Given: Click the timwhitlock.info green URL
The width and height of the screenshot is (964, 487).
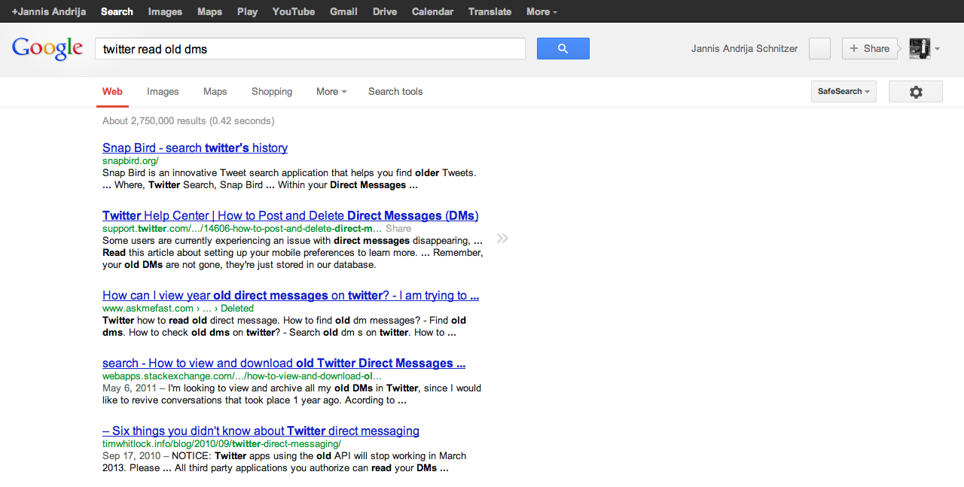Looking at the screenshot, I should pyautogui.click(x=221, y=443).
